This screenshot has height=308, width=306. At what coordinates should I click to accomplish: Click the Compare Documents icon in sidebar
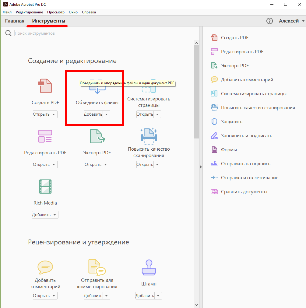point(214,191)
